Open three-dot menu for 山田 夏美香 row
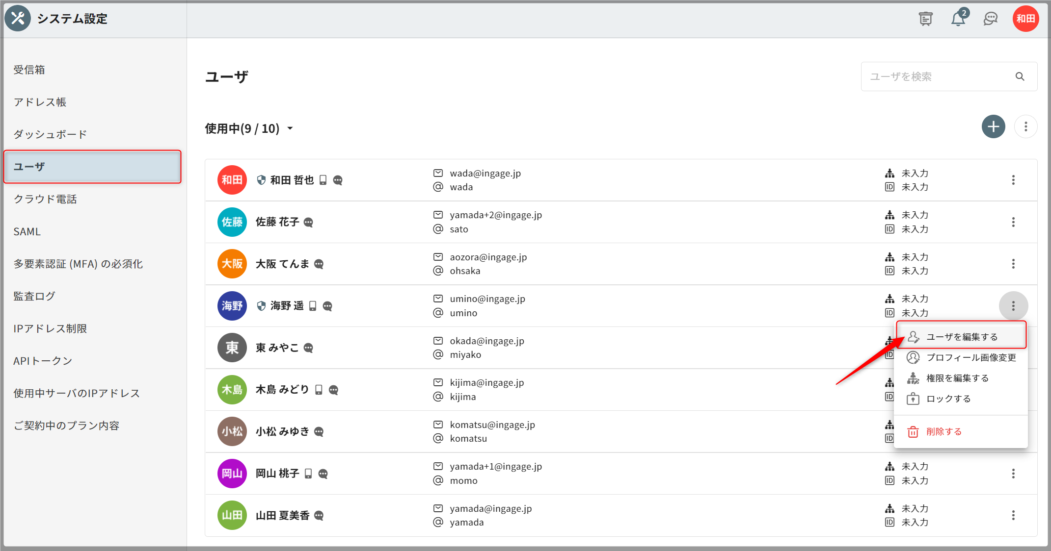Image resolution: width=1051 pixels, height=551 pixels. tap(1013, 515)
